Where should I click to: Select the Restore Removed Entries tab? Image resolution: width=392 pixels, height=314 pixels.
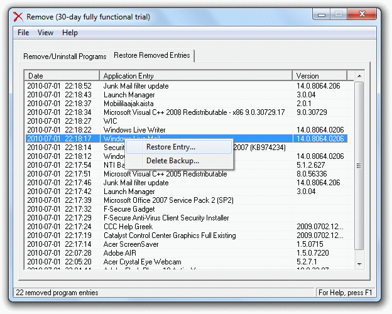(152, 55)
